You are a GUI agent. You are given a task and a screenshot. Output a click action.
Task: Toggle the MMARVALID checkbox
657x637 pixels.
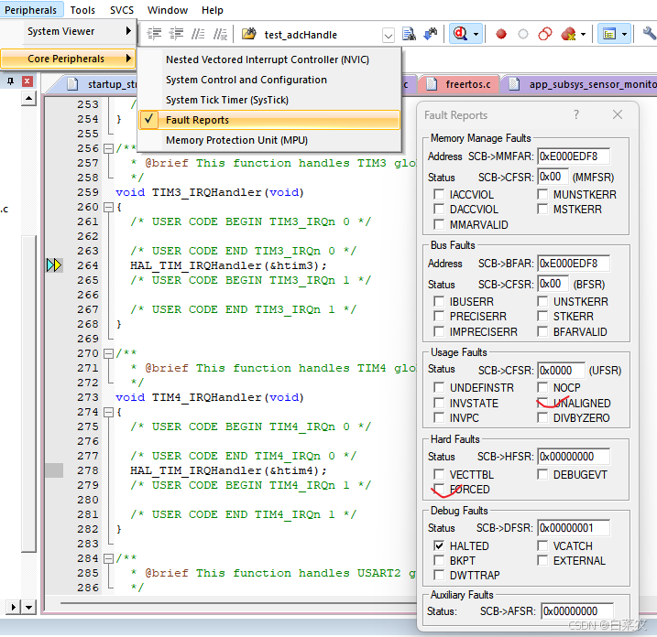click(x=439, y=224)
